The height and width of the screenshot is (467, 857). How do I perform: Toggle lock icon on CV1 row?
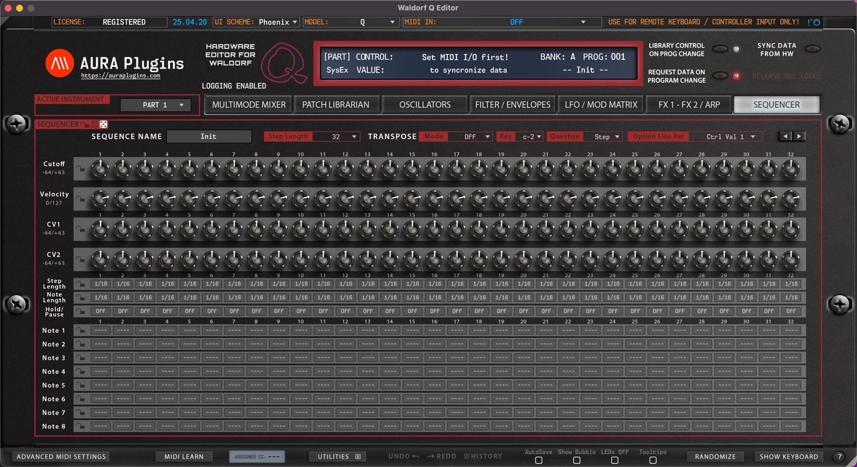click(x=81, y=229)
